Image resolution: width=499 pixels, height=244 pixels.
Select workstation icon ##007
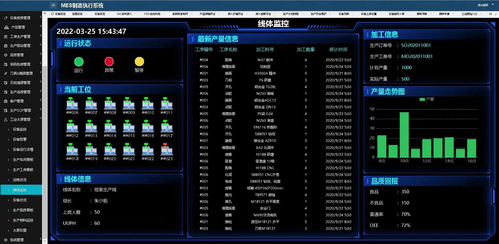pos(91,103)
